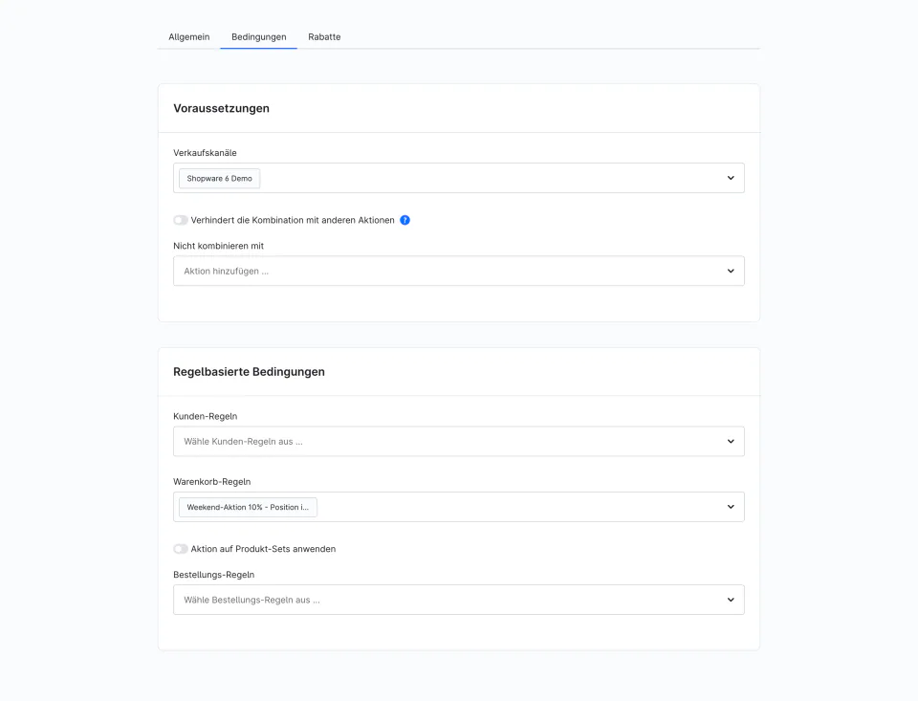
Task: Switch to the Rabatte tab
Action: click(324, 37)
